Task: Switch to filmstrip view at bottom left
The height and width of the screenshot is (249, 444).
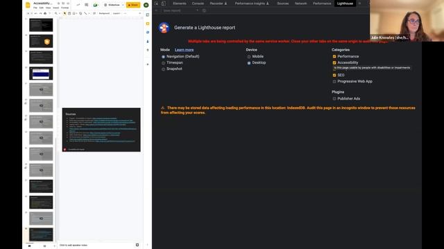Action: pos(29,246)
